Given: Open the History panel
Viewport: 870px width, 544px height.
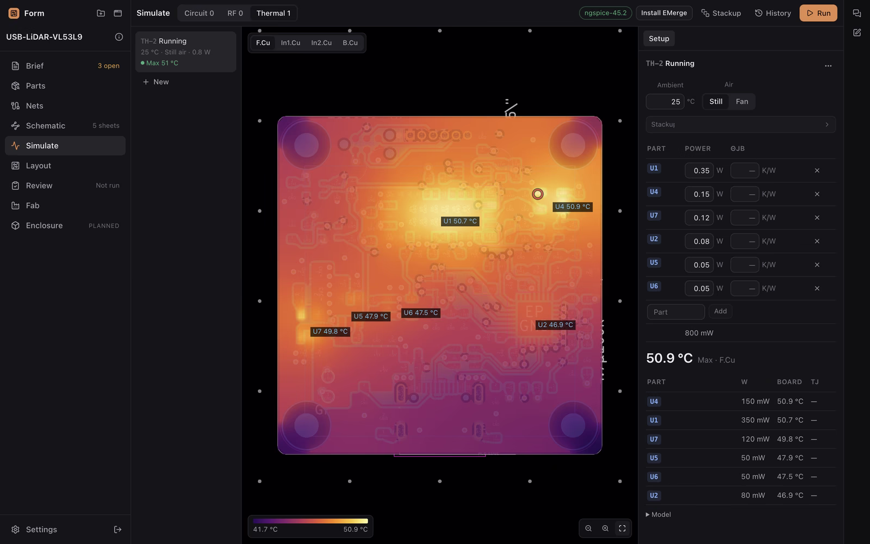Looking at the screenshot, I should [773, 13].
